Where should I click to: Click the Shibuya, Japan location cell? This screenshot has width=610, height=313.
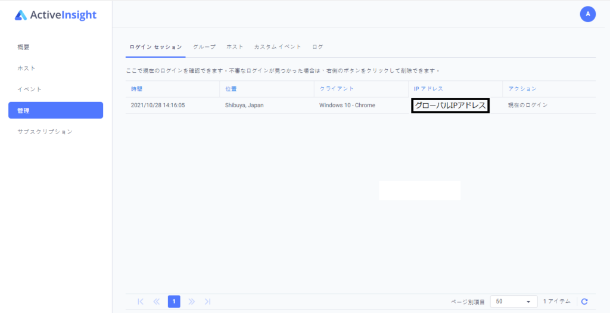(x=244, y=105)
